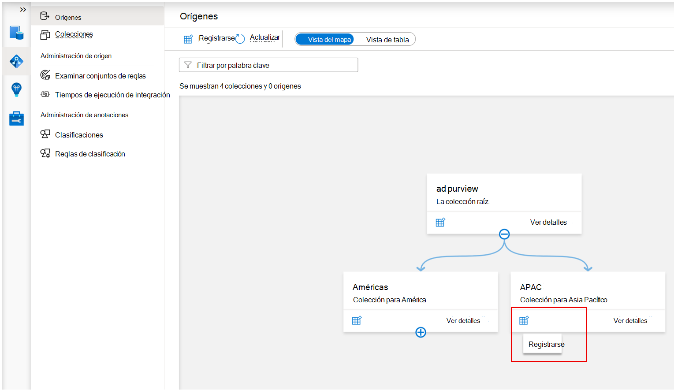Select Orígenes in the navigation menu
This screenshot has height=390, width=674.
67,17
